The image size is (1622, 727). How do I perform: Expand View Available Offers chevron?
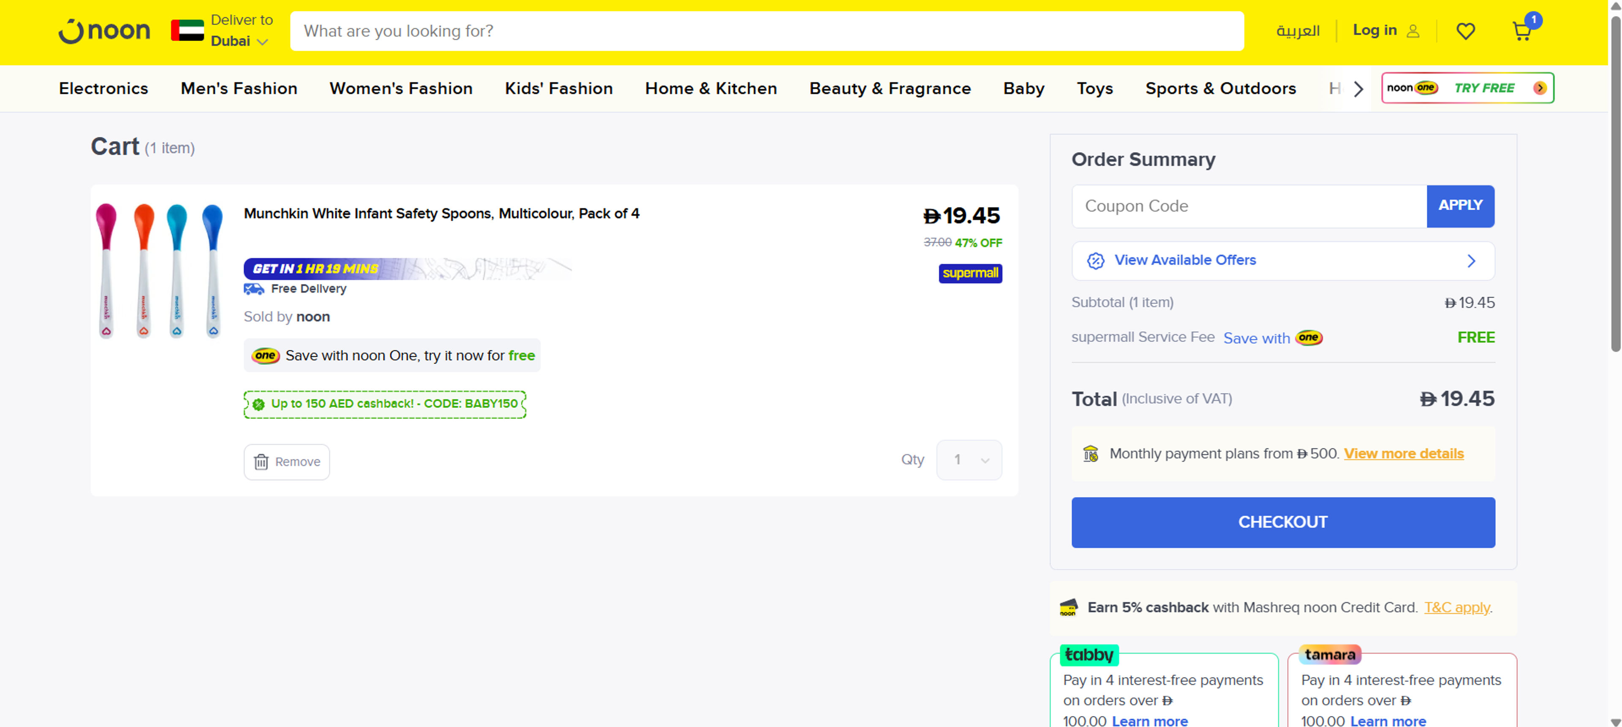click(x=1472, y=260)
